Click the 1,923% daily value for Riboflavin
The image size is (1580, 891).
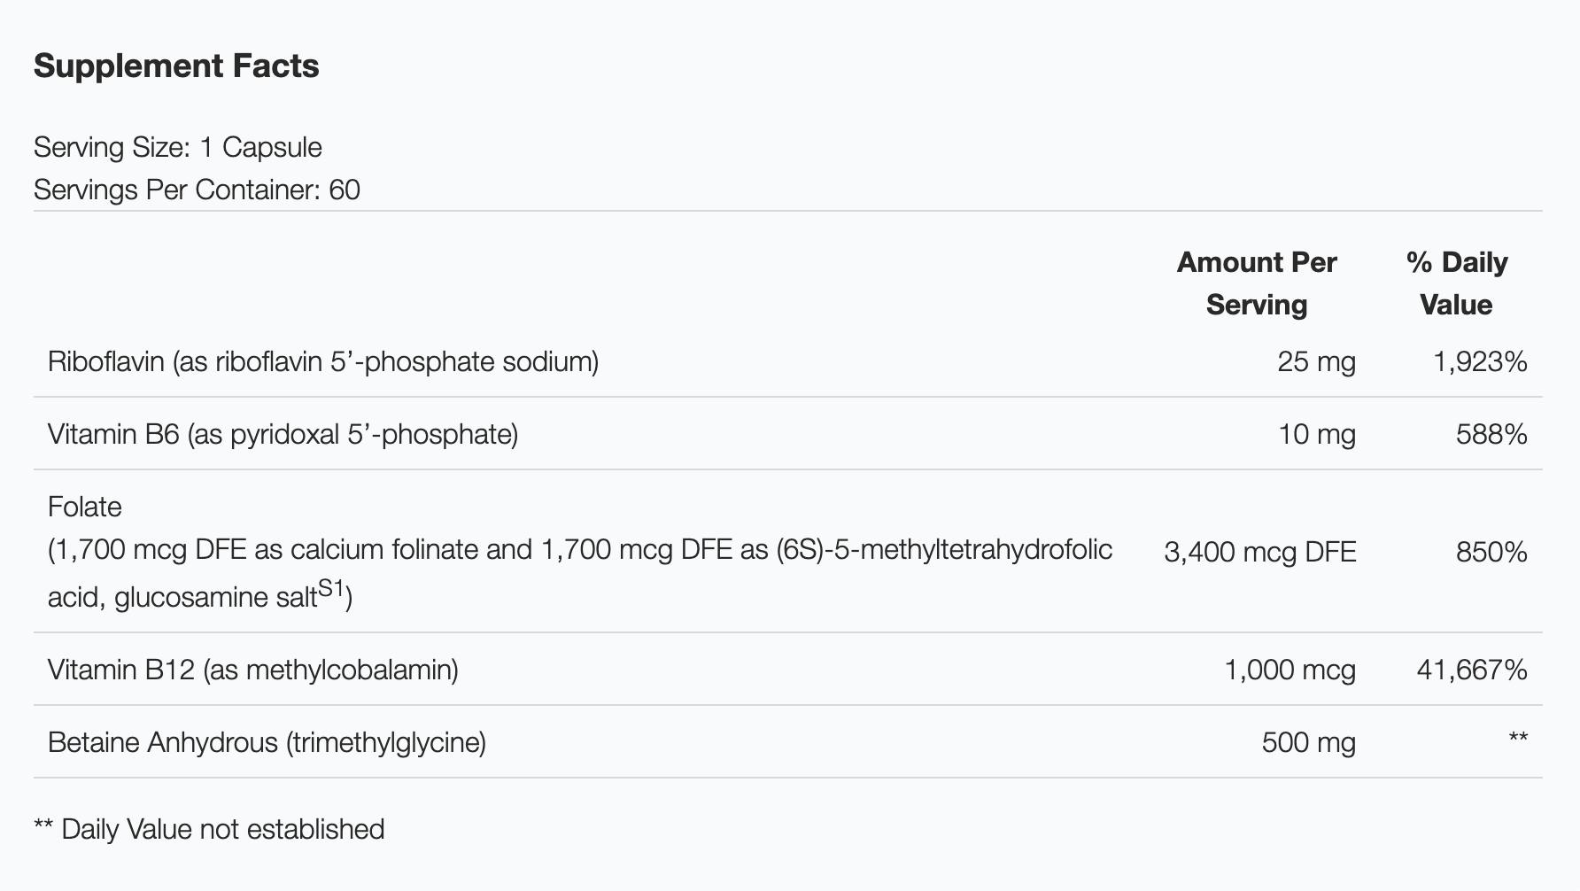[x=1480, y=361]
